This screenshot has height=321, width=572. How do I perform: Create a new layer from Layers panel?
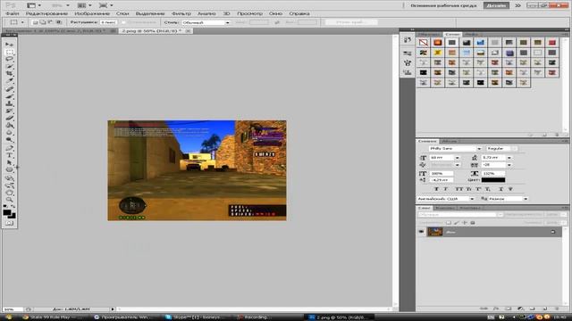[544, 309]
